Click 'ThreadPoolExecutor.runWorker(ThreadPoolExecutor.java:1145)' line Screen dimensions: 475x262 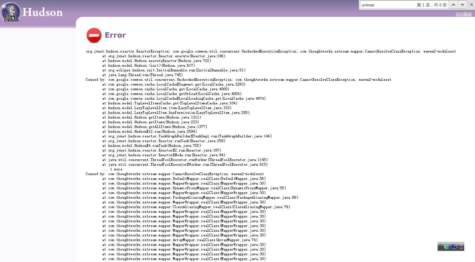click(x=185, y=160)
